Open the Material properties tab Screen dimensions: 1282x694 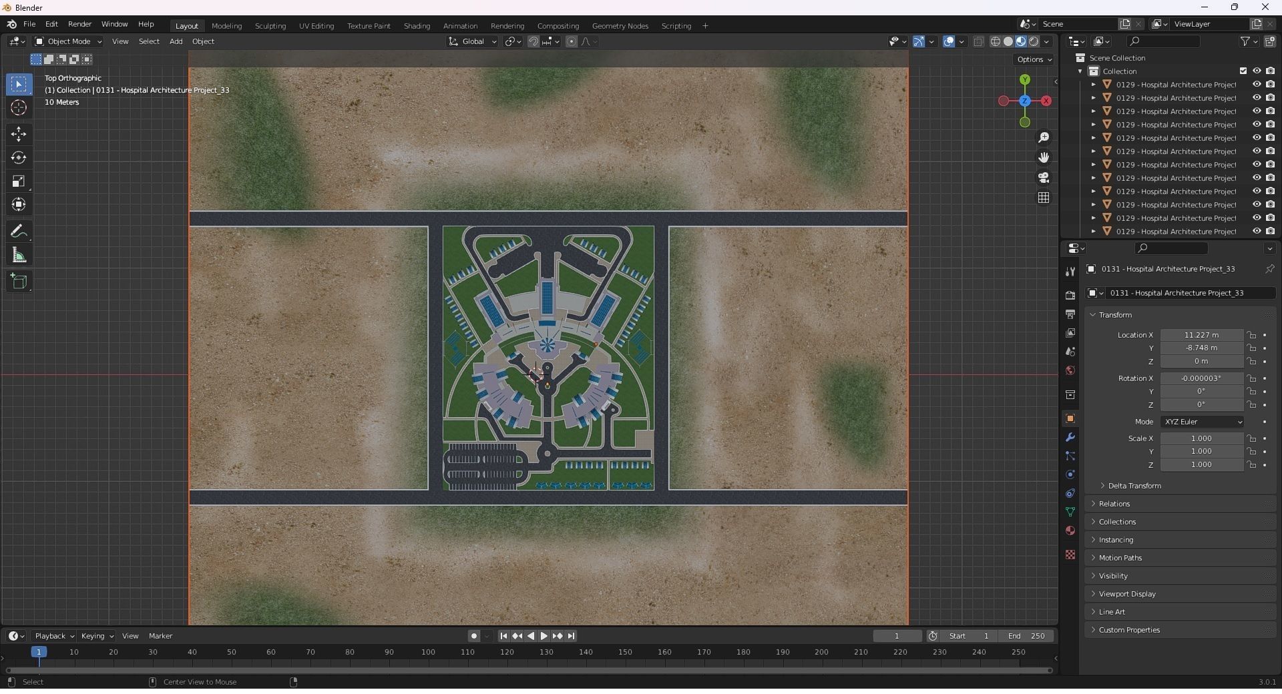[x=1070, y=531]
